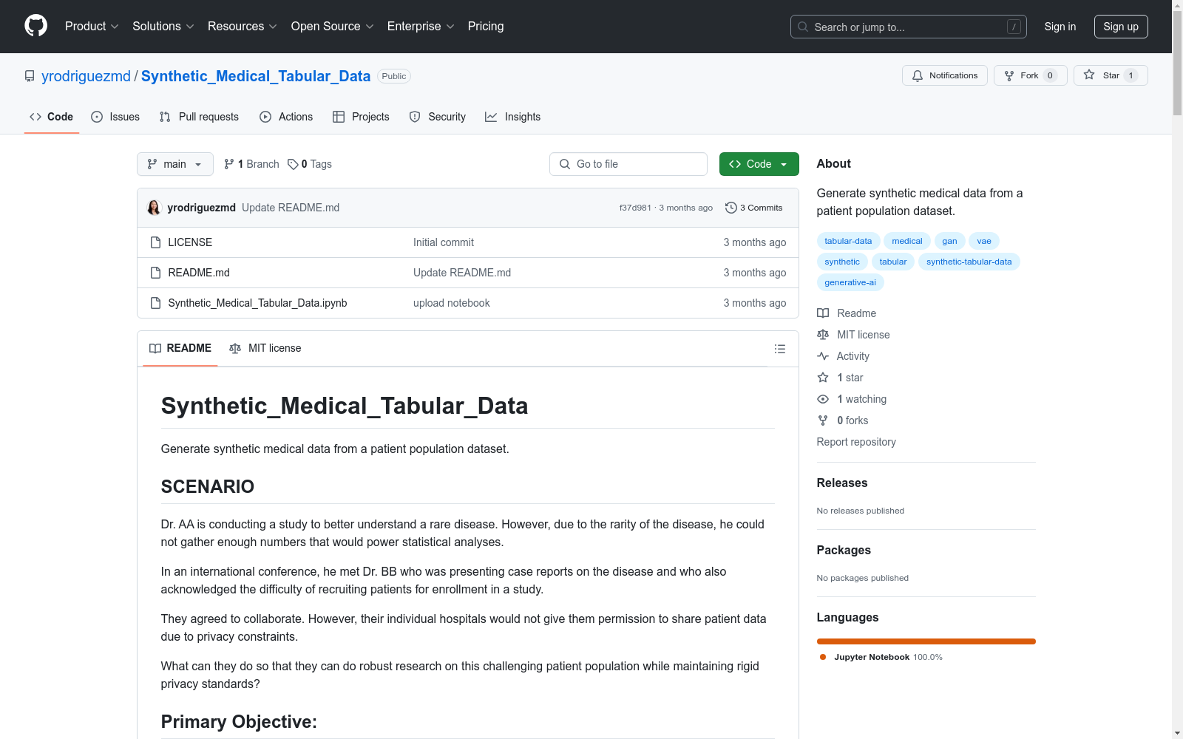This screenshot has width=1183, height=739.
Task: Open the f37d981 commit hash
Action: click(x=635, y=208)
